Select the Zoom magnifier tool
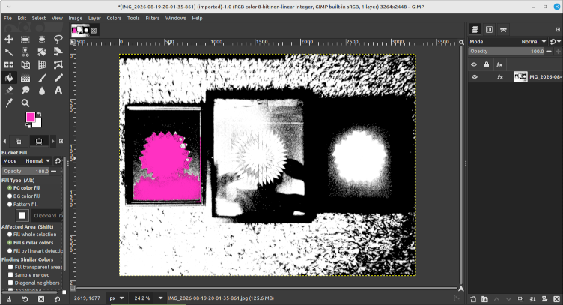The height and width of the screenshot is (305, 563). 25,103
